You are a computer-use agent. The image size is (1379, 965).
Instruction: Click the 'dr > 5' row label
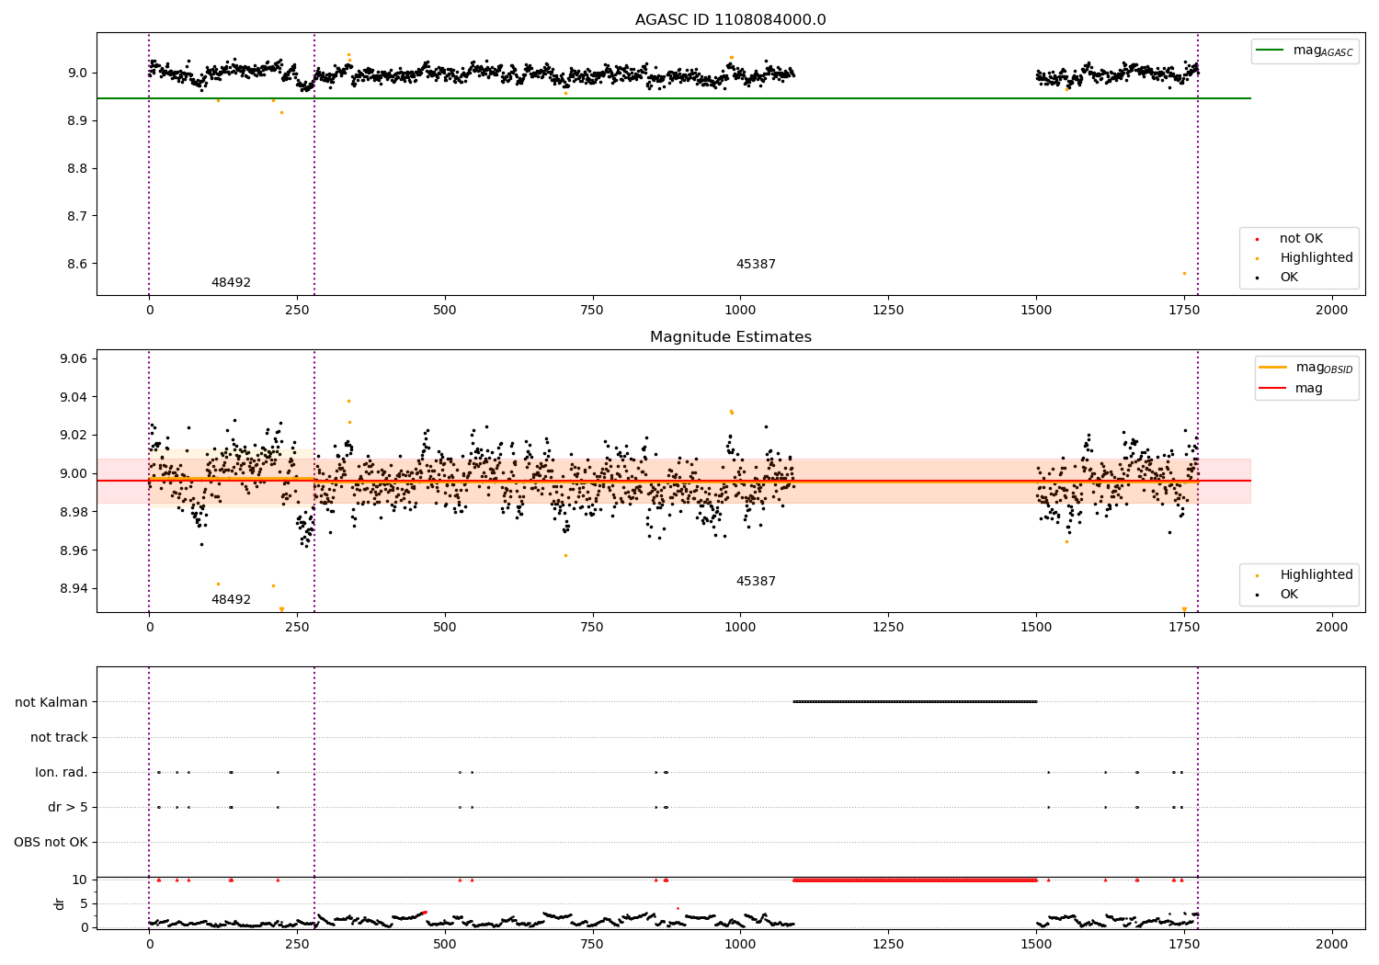click(68, 808)
